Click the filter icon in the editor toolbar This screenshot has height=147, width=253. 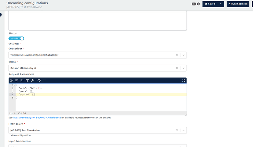27,80
